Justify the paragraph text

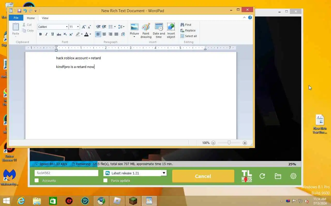coord(116,34)
